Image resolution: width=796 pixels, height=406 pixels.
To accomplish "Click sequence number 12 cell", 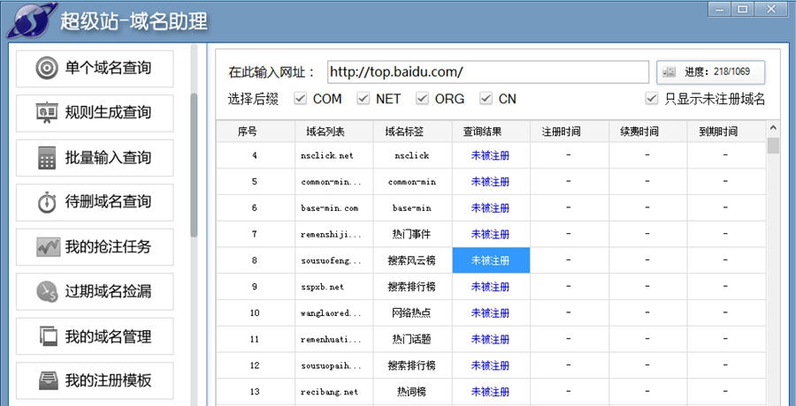I will 256,365.
